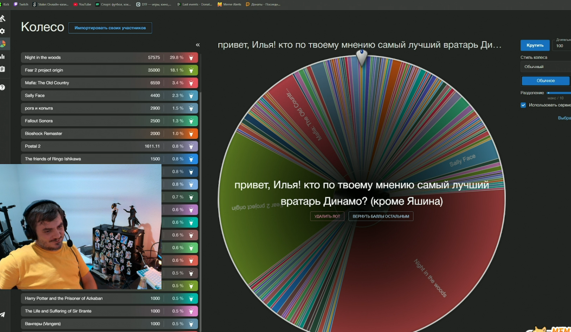
Task: Open the DTF bookmark
Action: [154, 4]
